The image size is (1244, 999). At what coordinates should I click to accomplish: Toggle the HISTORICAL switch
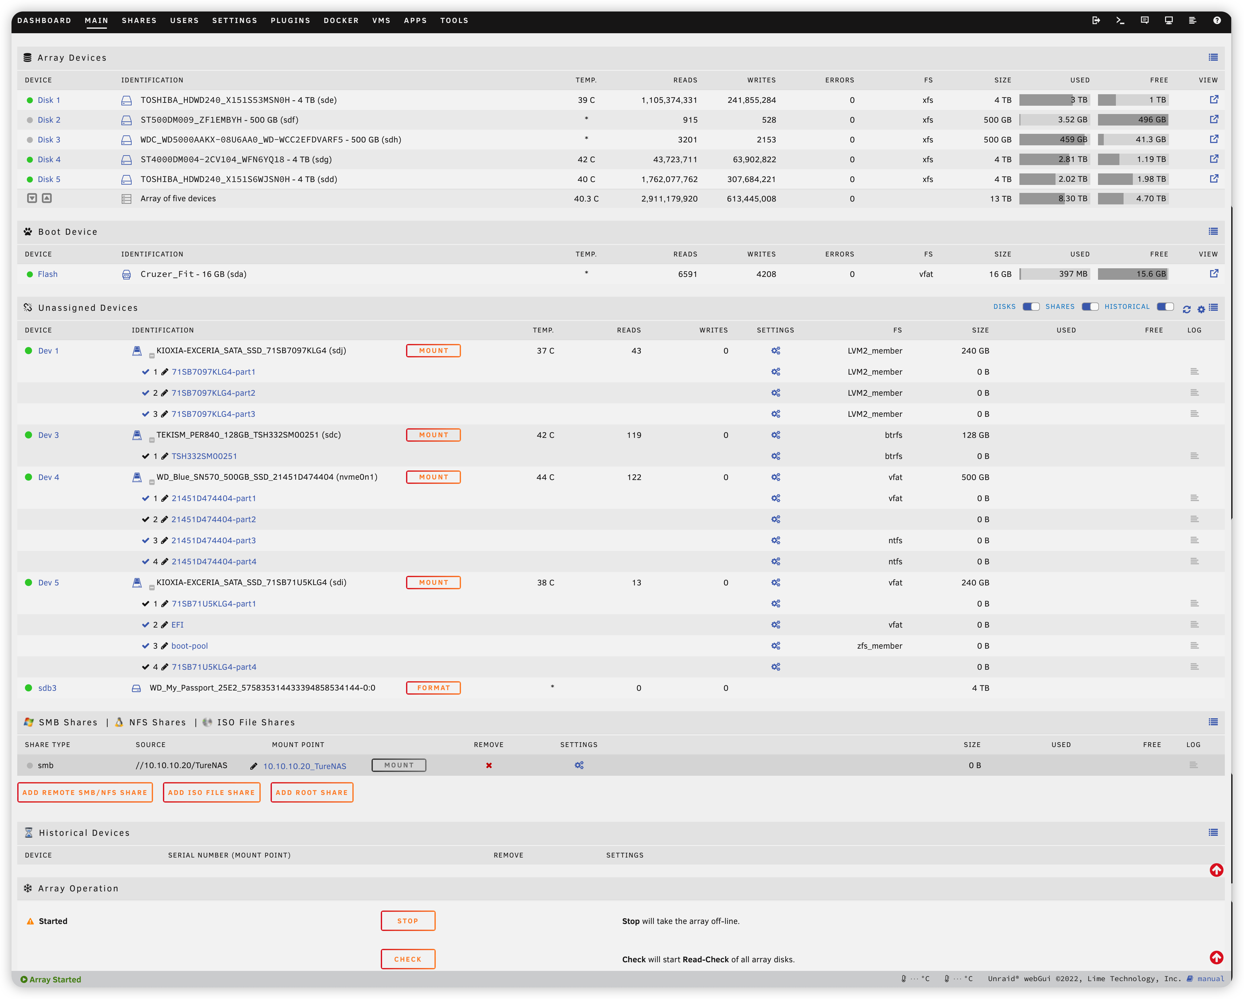(x=1165, y=306)
